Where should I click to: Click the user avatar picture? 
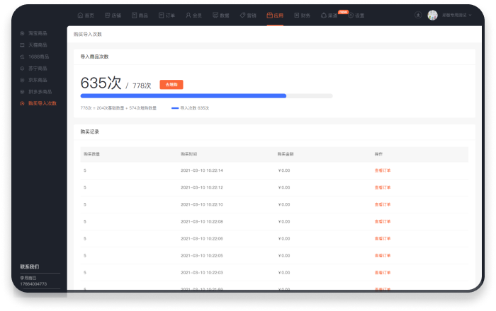432,15
